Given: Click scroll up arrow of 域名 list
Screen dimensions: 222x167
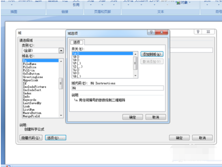Looking at the screenshot, I should pos(61,61).
